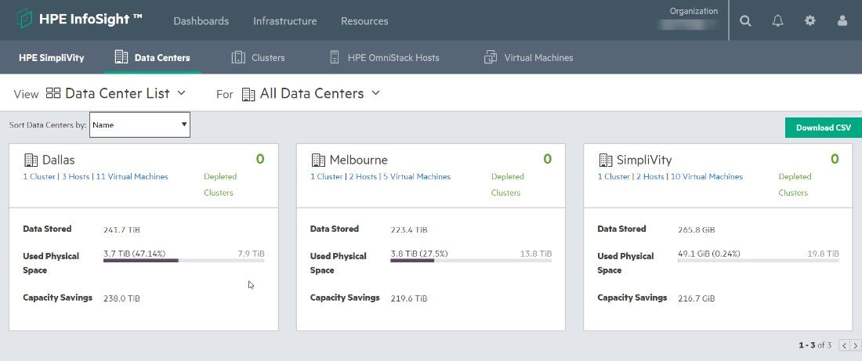Click Melbourne total capacity 13.8 TiB
Viewport: 862px width, 361px height.
click(536, 253)
